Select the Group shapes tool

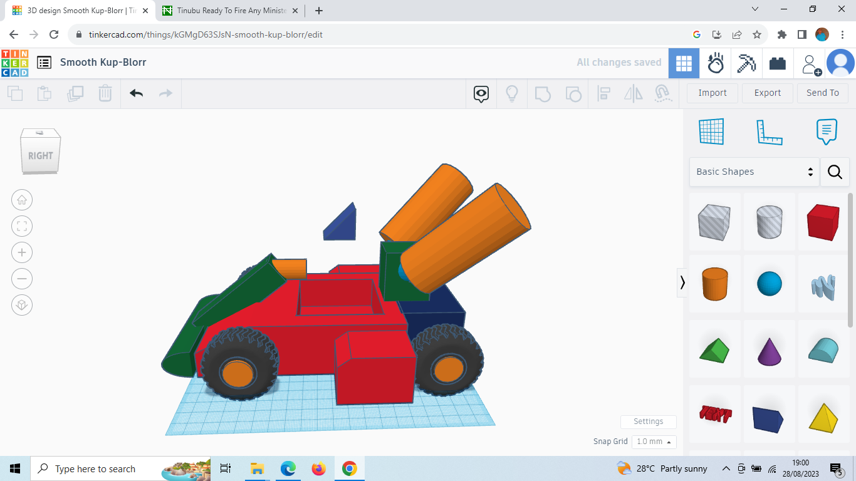click(x=543, y=93)
